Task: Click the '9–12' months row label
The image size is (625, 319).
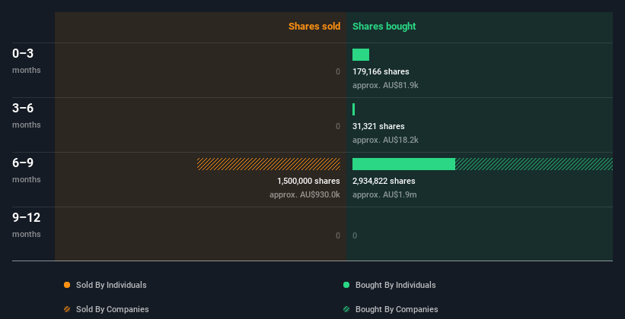Action: point(27,217)
